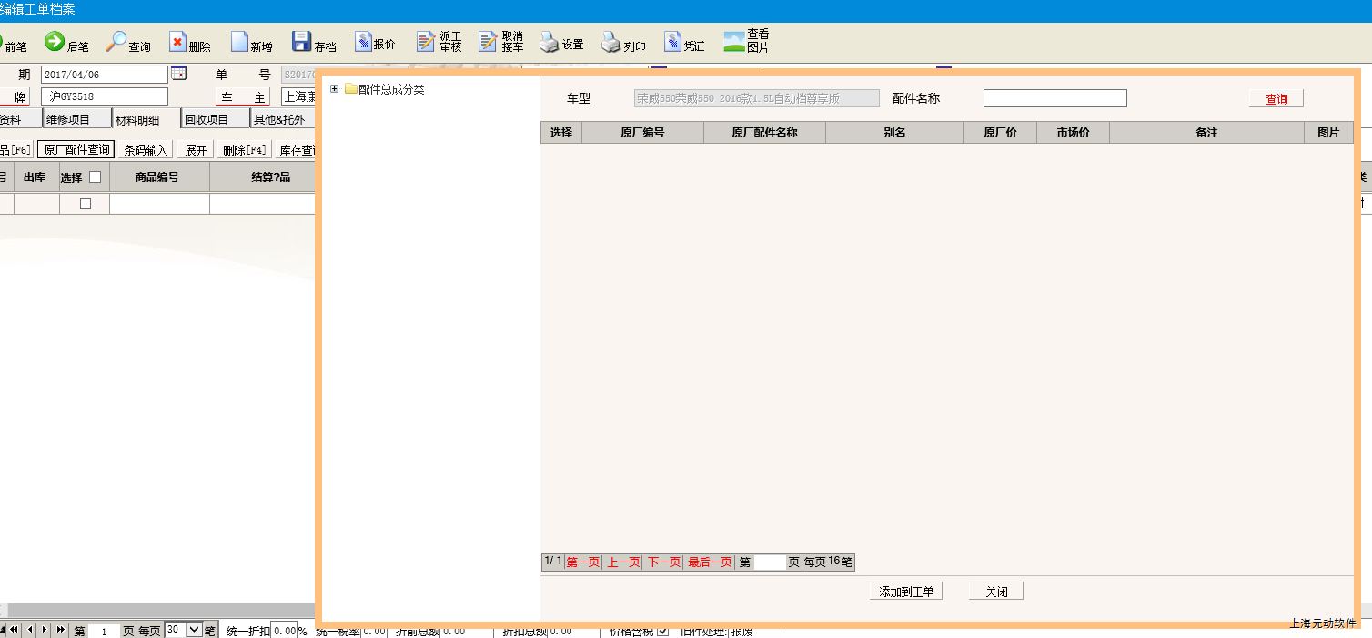
Task: Open the 每页 rows-per-page dropdown
Action: point(193,630)
